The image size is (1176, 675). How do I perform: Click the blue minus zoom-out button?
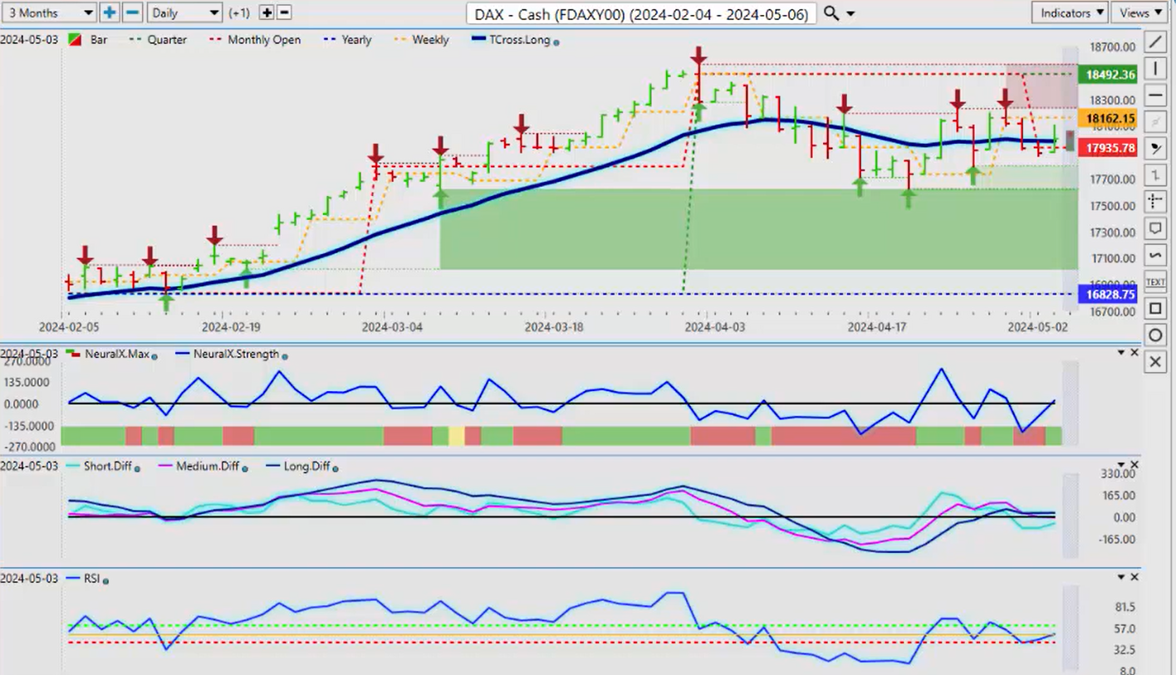click(x=132, y=12)
